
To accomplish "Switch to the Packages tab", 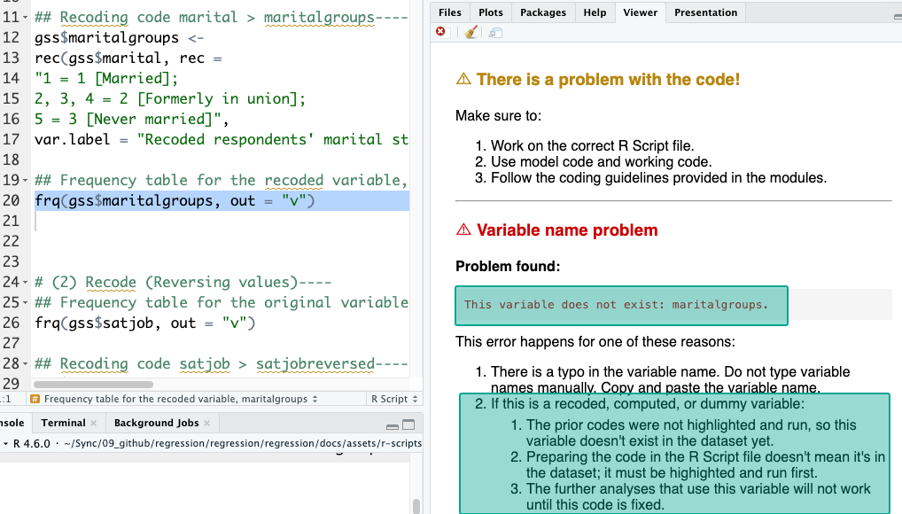I will 543,12.
